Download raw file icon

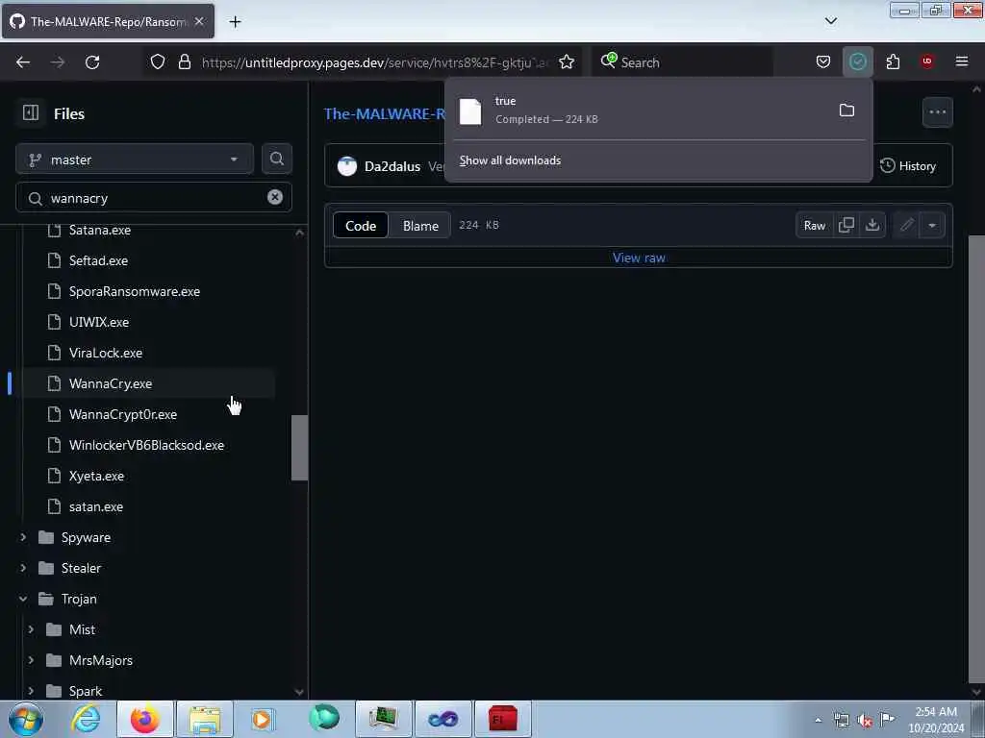coord(872,225)
